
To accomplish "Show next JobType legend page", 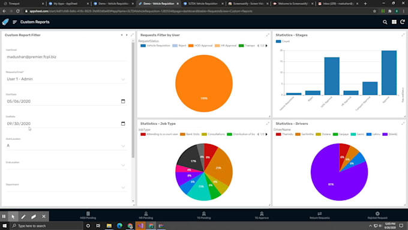I will pos(266,134).
